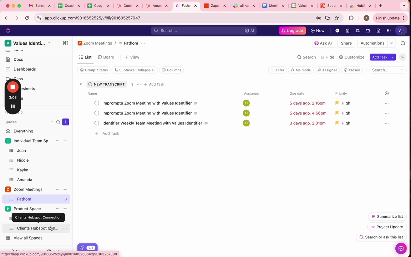The height and width of the screenshot is (257, 411).
Task: Click the search icon in Spaces header
Action: pyautogui.click(x=58, y=122)
